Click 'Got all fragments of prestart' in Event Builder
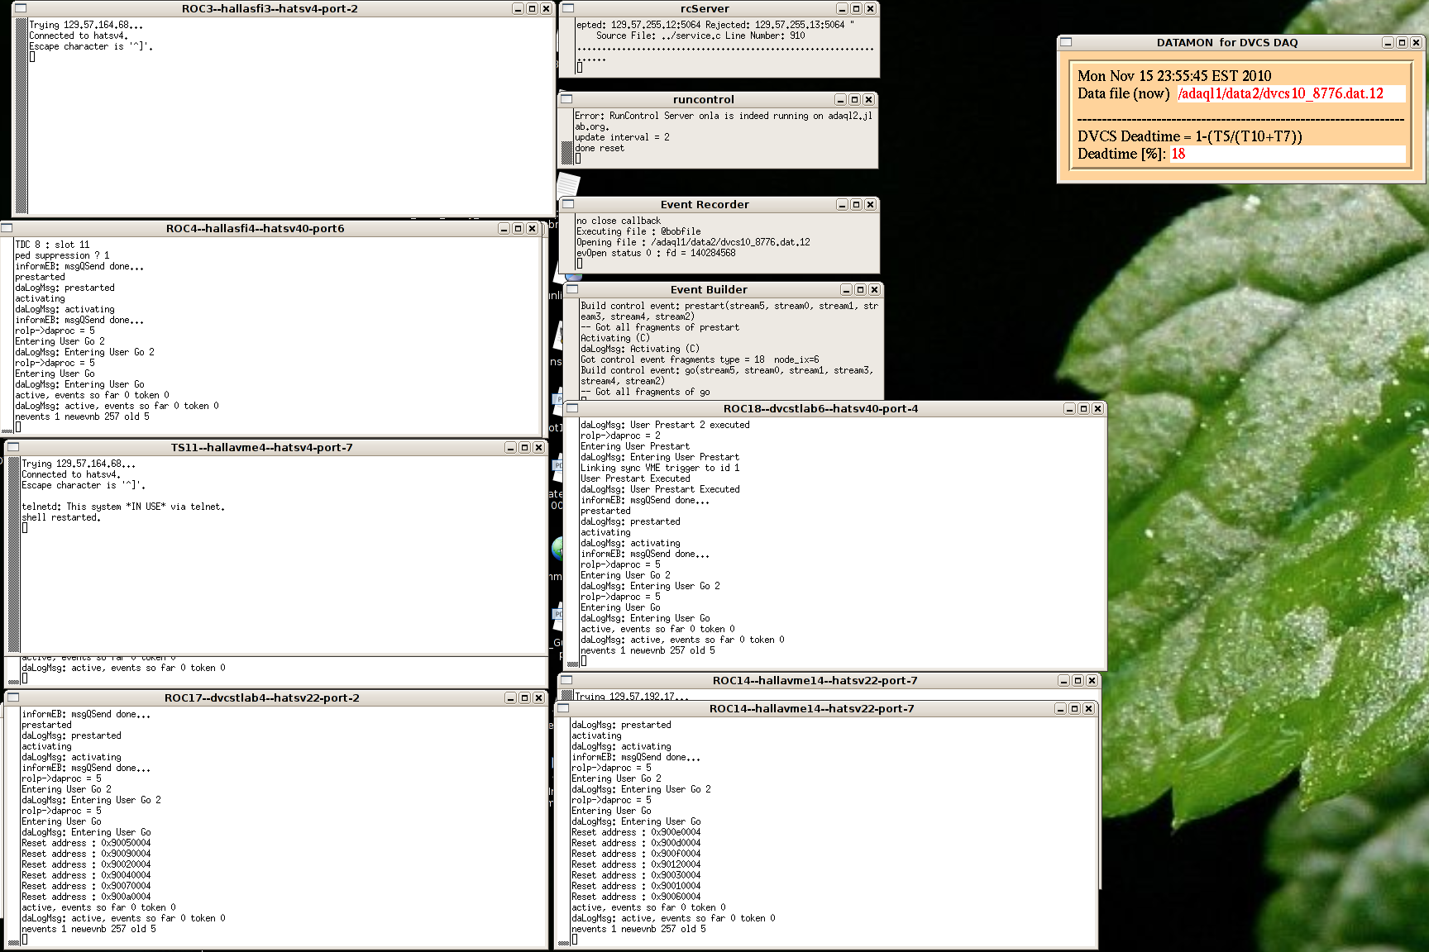Screen dimensions: 1429x952 (x=667, y=327)
